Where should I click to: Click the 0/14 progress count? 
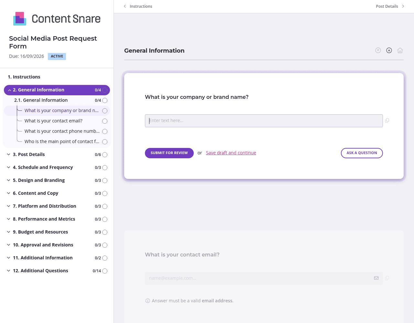point(97,271)
